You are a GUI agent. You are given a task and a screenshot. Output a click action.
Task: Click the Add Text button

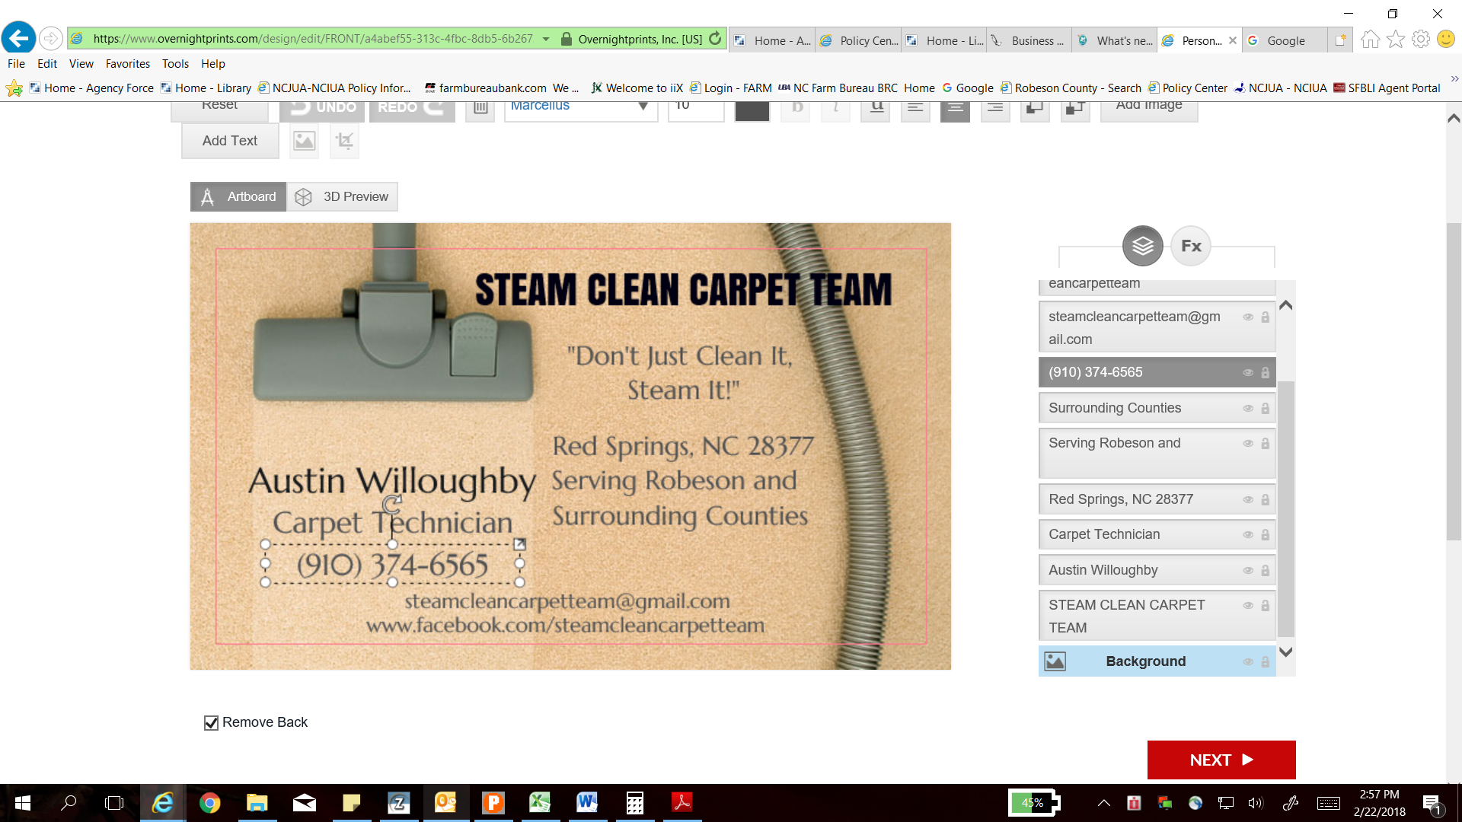pyautogui.click(x=229, y=141)
